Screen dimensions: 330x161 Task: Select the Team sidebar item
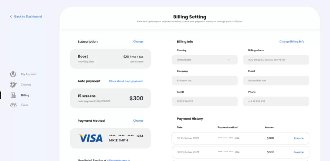click(24, 105)
